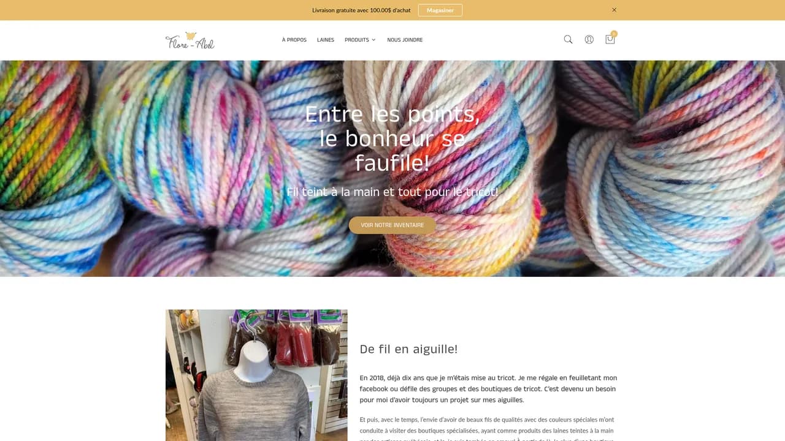Click the paragraph starting 'Et puis, avec le temps'

pyautogui.click(x=488, y=430)
